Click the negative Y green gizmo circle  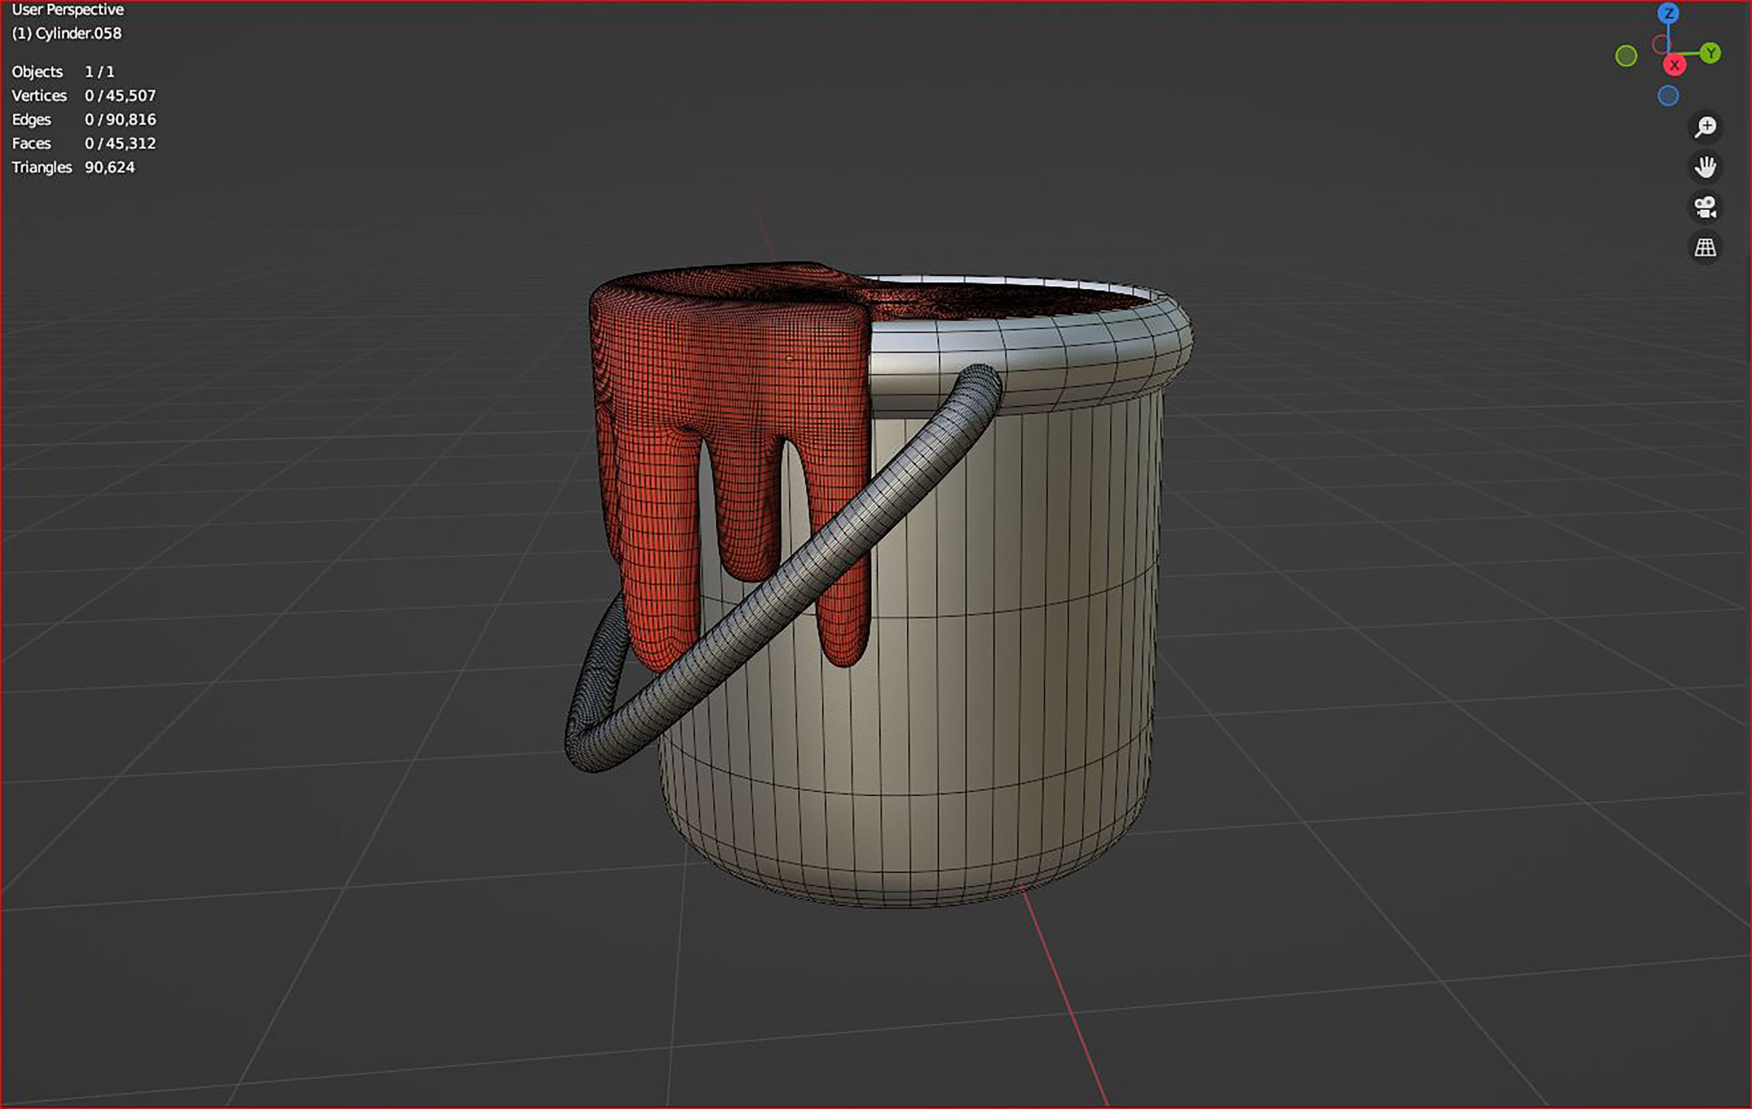(1626, 56)
